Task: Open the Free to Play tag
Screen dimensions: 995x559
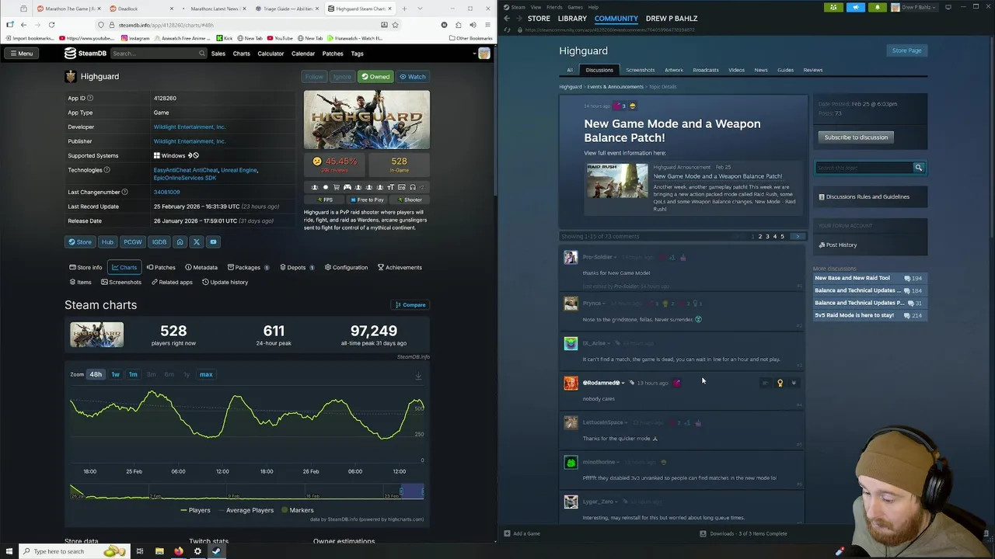Action: (x=368, y=200)
